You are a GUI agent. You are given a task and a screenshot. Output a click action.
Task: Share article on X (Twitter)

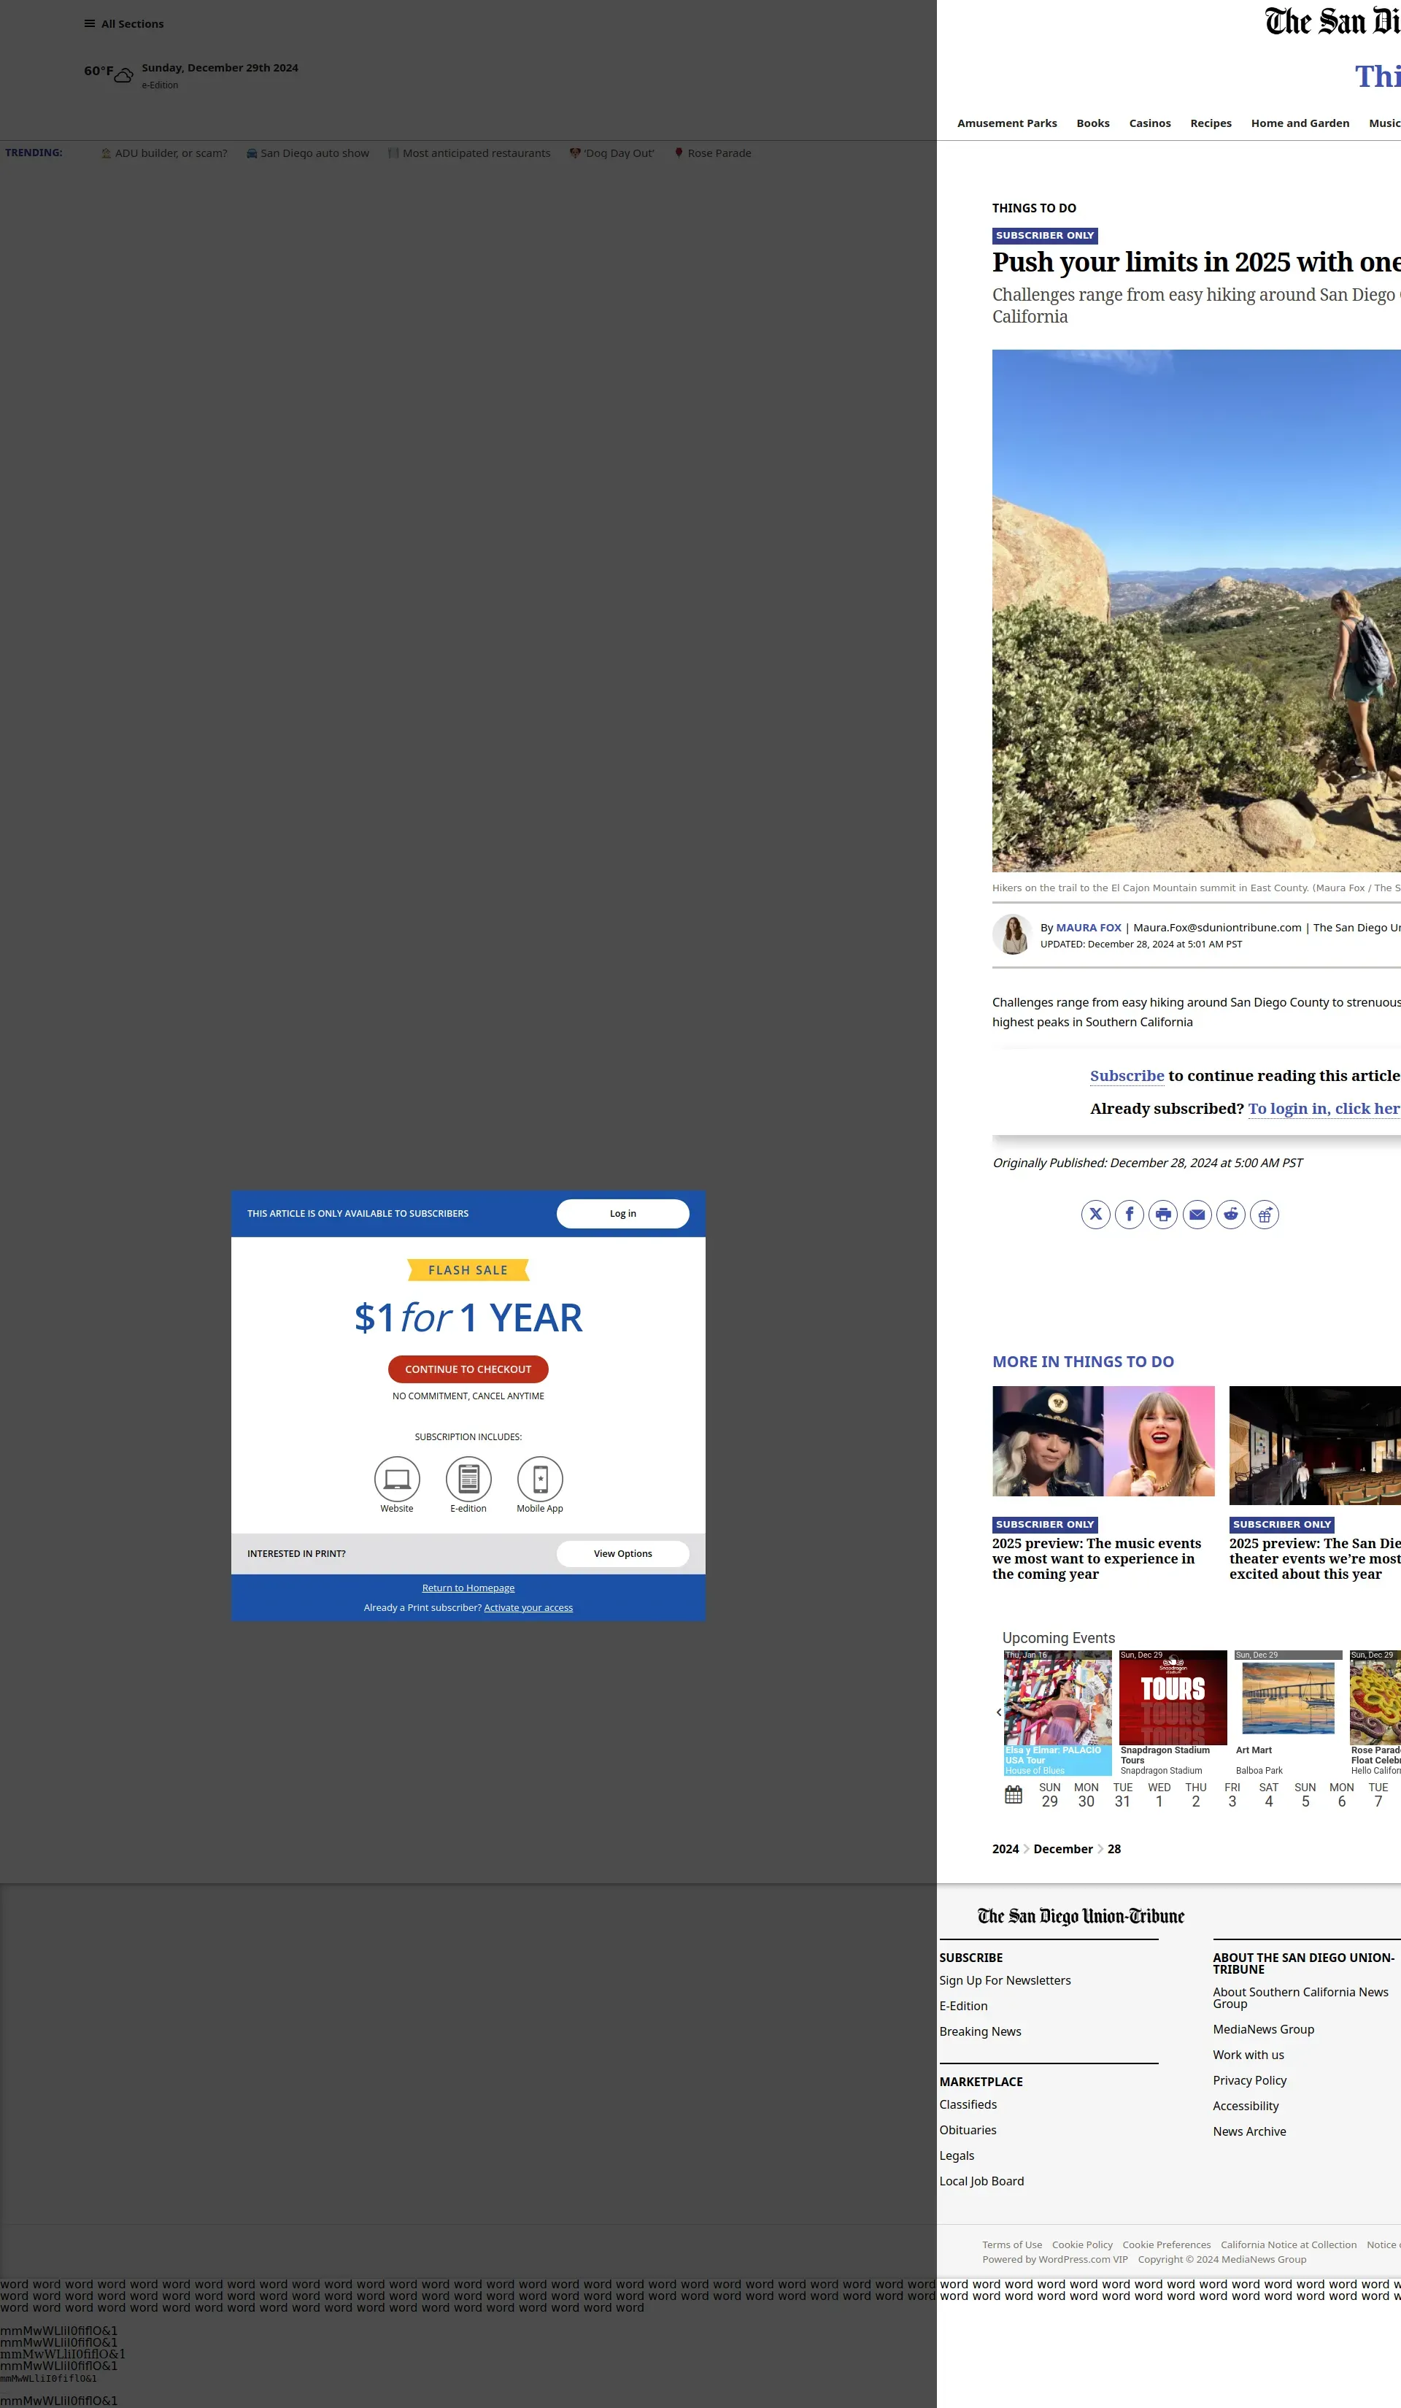click(1095, 1215)
